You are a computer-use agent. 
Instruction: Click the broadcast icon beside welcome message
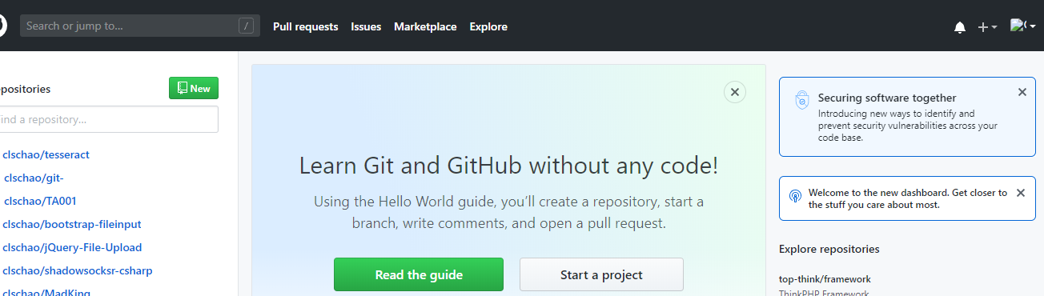pyautogui.click(x=795, y=195)
